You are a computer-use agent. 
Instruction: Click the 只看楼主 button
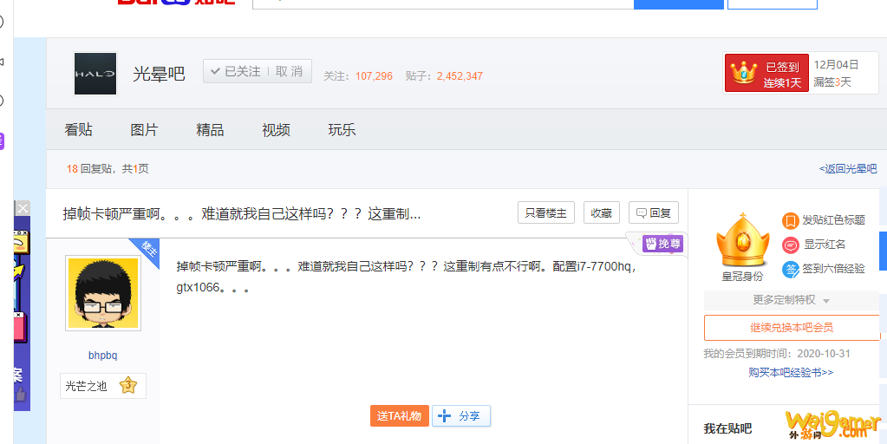click(x=546, y=212)
